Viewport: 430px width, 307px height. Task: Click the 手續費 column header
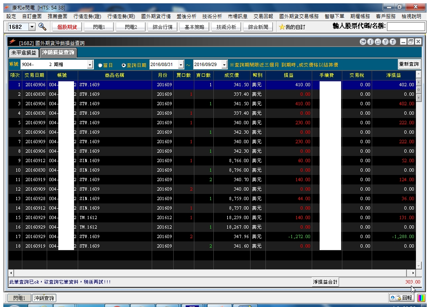pyautogui.click(x=327, y=75)
